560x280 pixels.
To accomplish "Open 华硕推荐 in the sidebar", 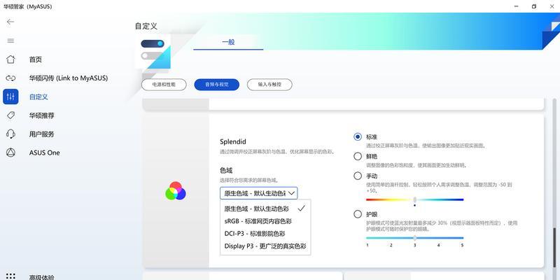I will [x=42, y=115].
